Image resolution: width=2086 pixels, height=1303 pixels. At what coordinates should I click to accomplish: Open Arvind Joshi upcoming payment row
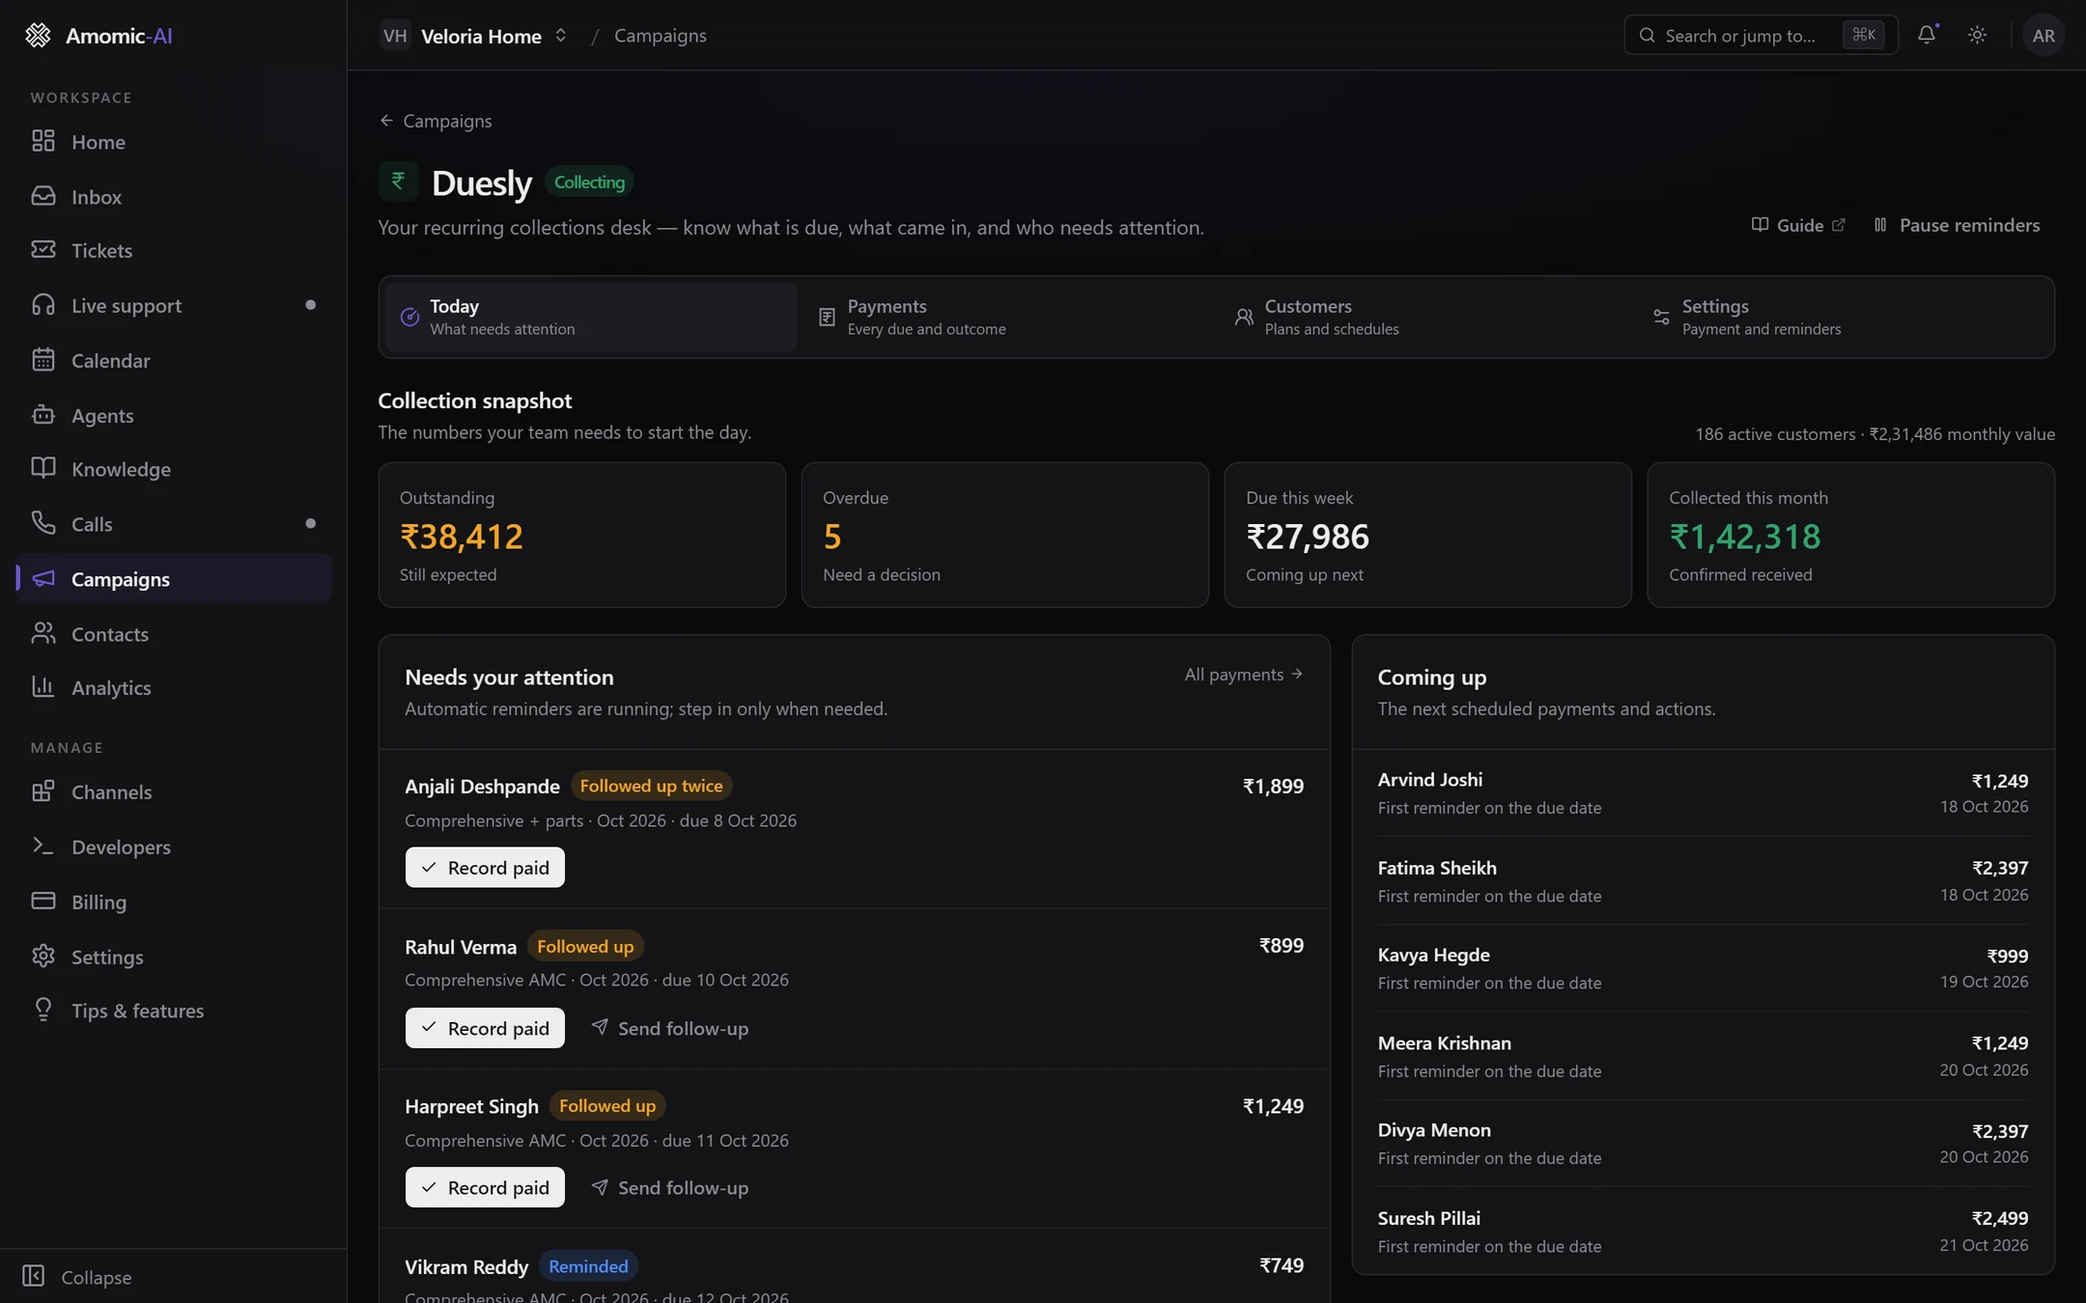1703,792
